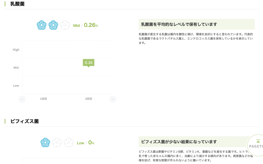The height and width of the screenshot is (164, 263).
Task: Click the Low level axis label on chart
Action: click(x=16, y=86)
